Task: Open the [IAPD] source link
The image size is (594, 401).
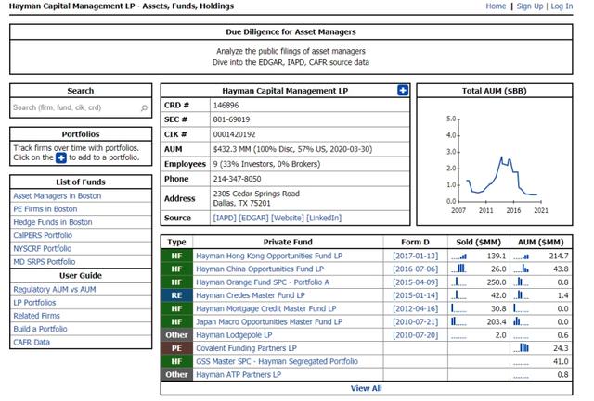Action: pyautogui.click(x=225, y=218)
